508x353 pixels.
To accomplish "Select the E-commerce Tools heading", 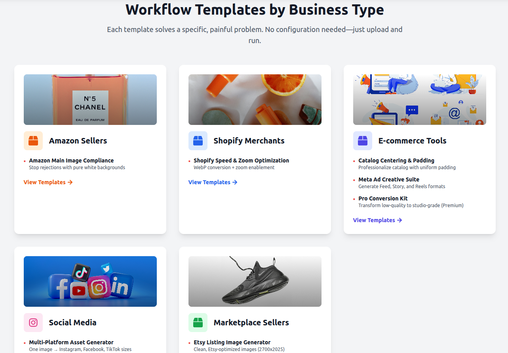I will pyautogui.click(x=413, y=141).
